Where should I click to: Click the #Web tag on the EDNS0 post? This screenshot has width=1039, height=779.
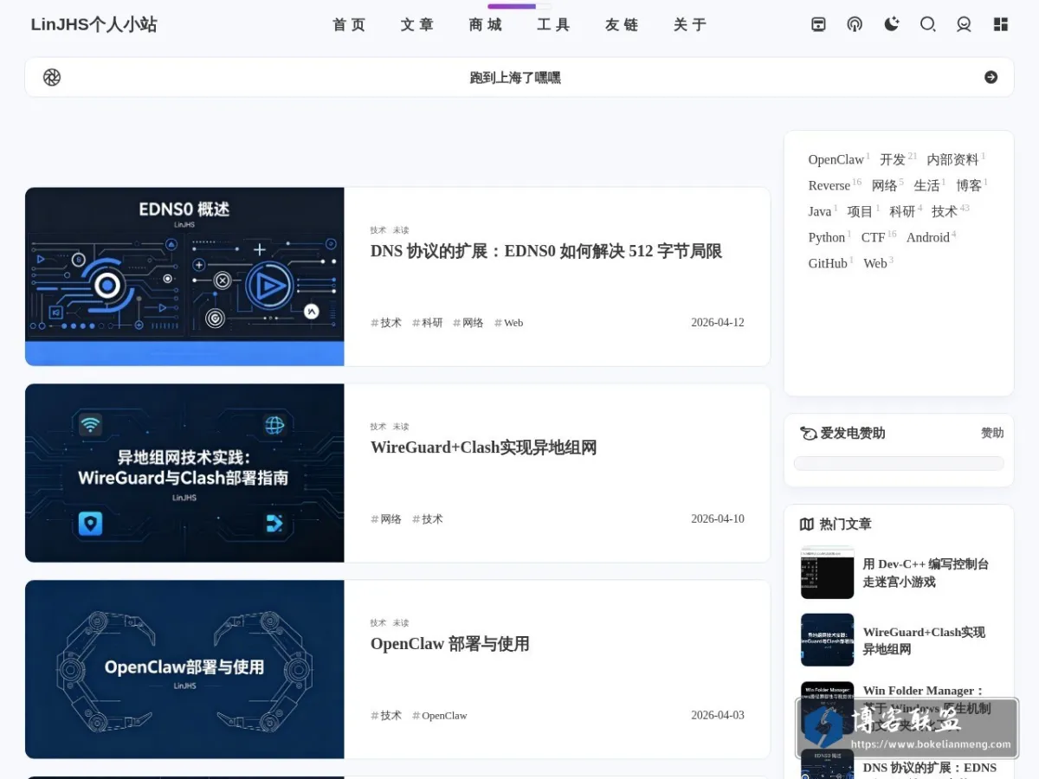(508, 323)
